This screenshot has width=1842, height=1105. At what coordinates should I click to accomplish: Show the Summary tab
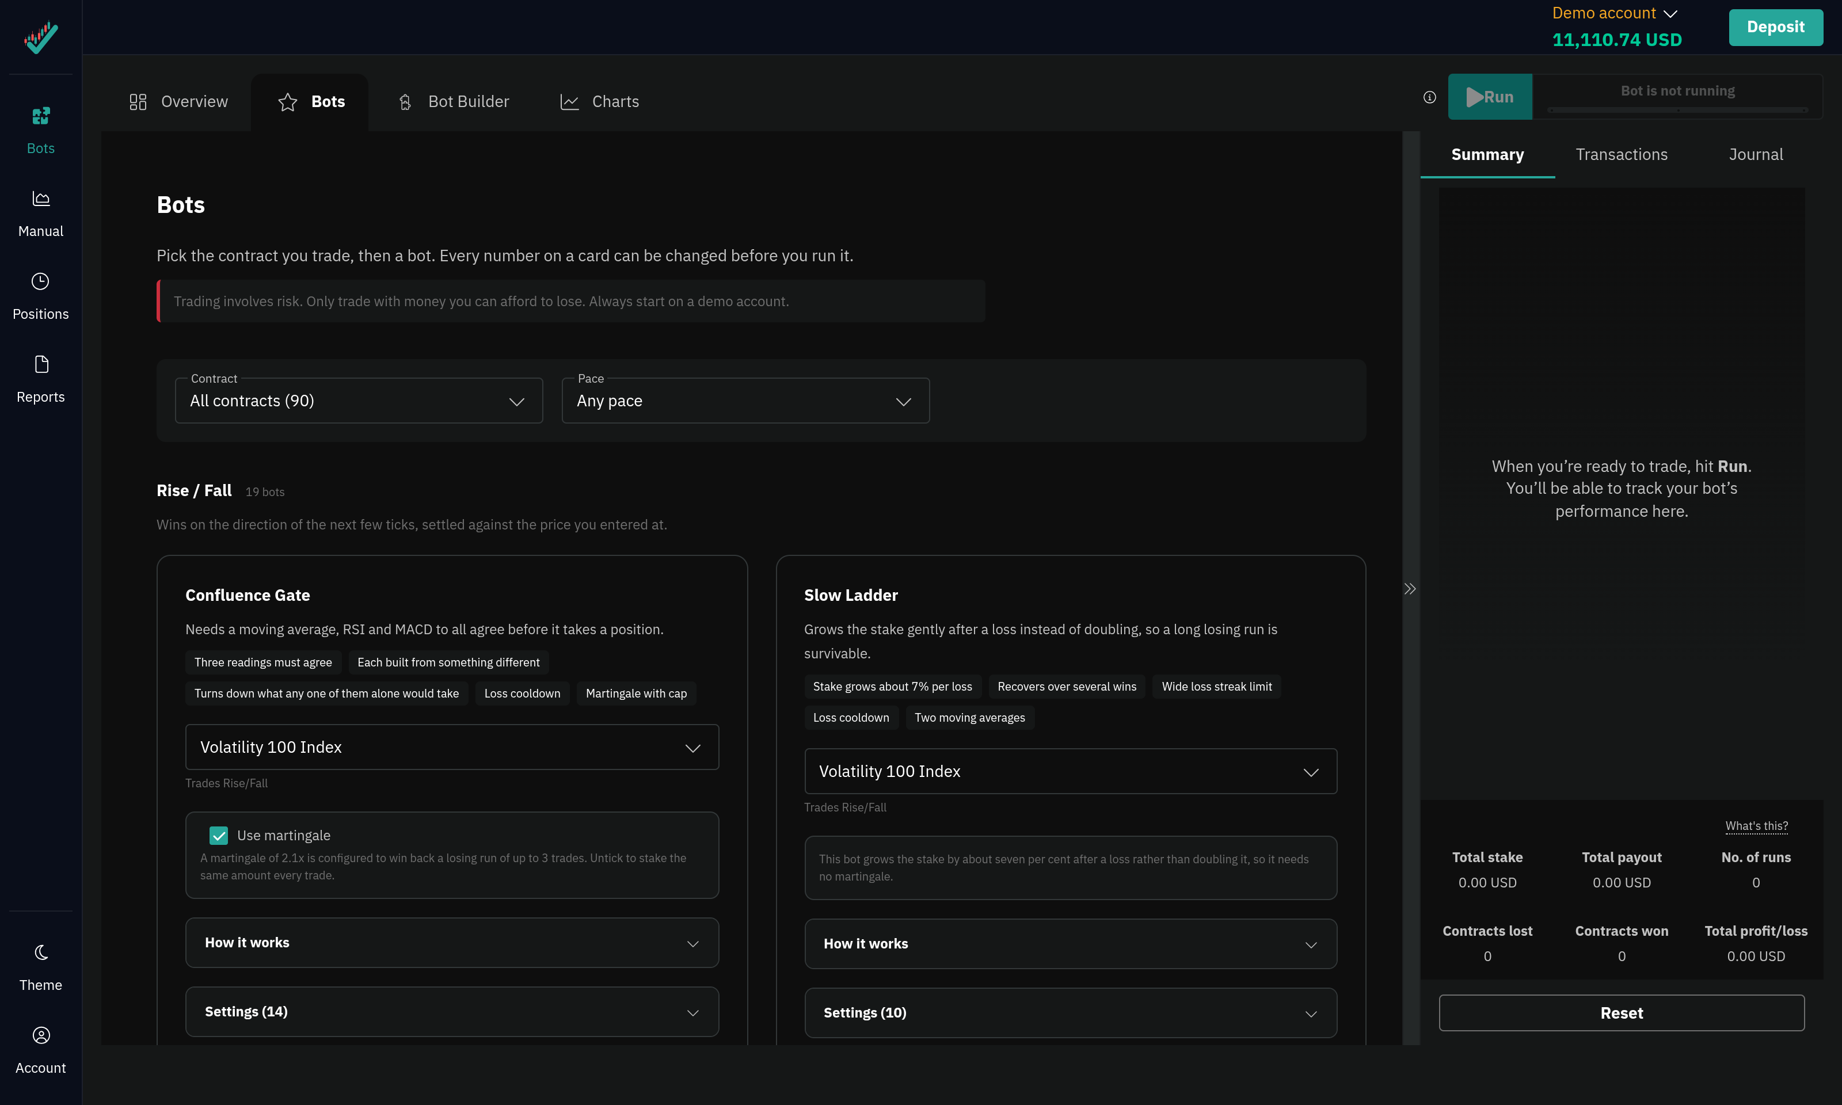tap(1487, 154)
